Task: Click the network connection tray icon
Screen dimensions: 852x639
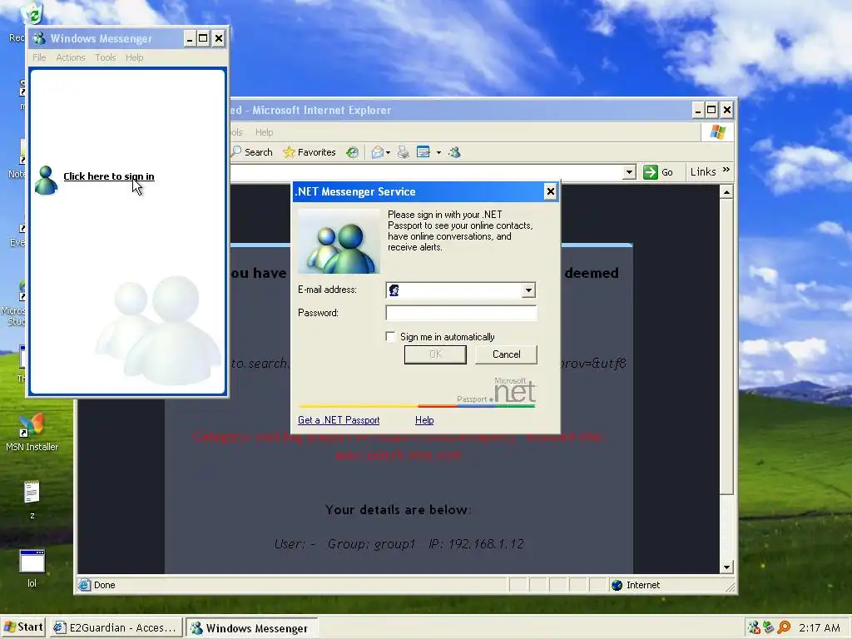Action: point(768,627)
